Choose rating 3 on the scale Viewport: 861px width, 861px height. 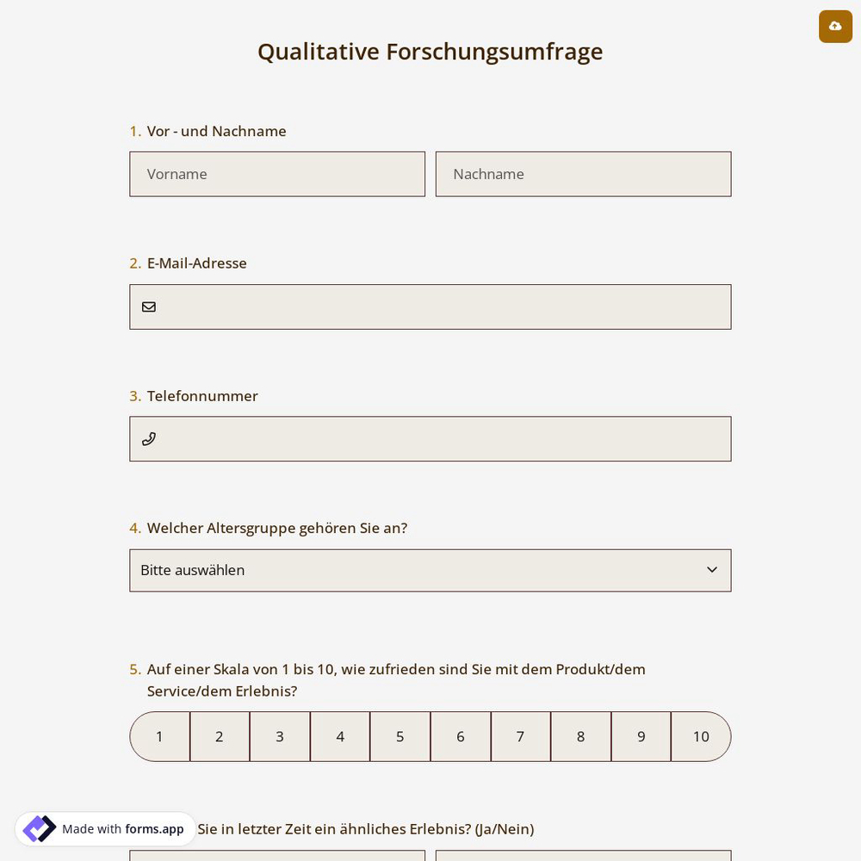pos(279,736)
